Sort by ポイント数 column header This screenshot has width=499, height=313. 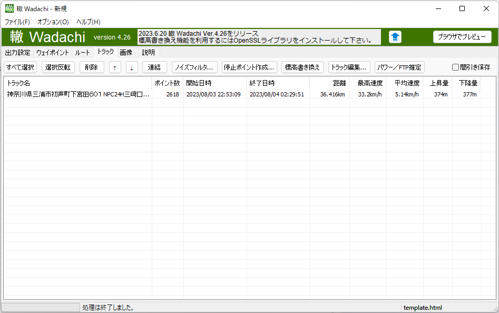168,83
